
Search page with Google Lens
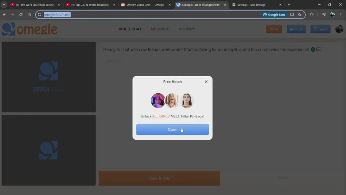[274, 15]
